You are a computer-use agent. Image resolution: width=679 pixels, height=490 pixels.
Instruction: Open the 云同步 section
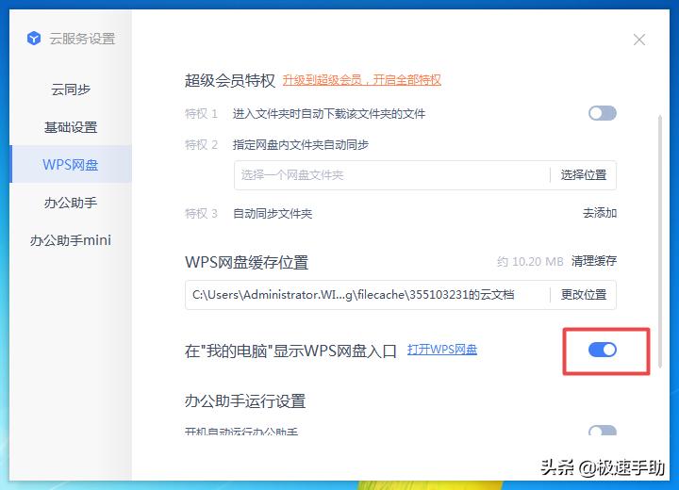point(71,90)
